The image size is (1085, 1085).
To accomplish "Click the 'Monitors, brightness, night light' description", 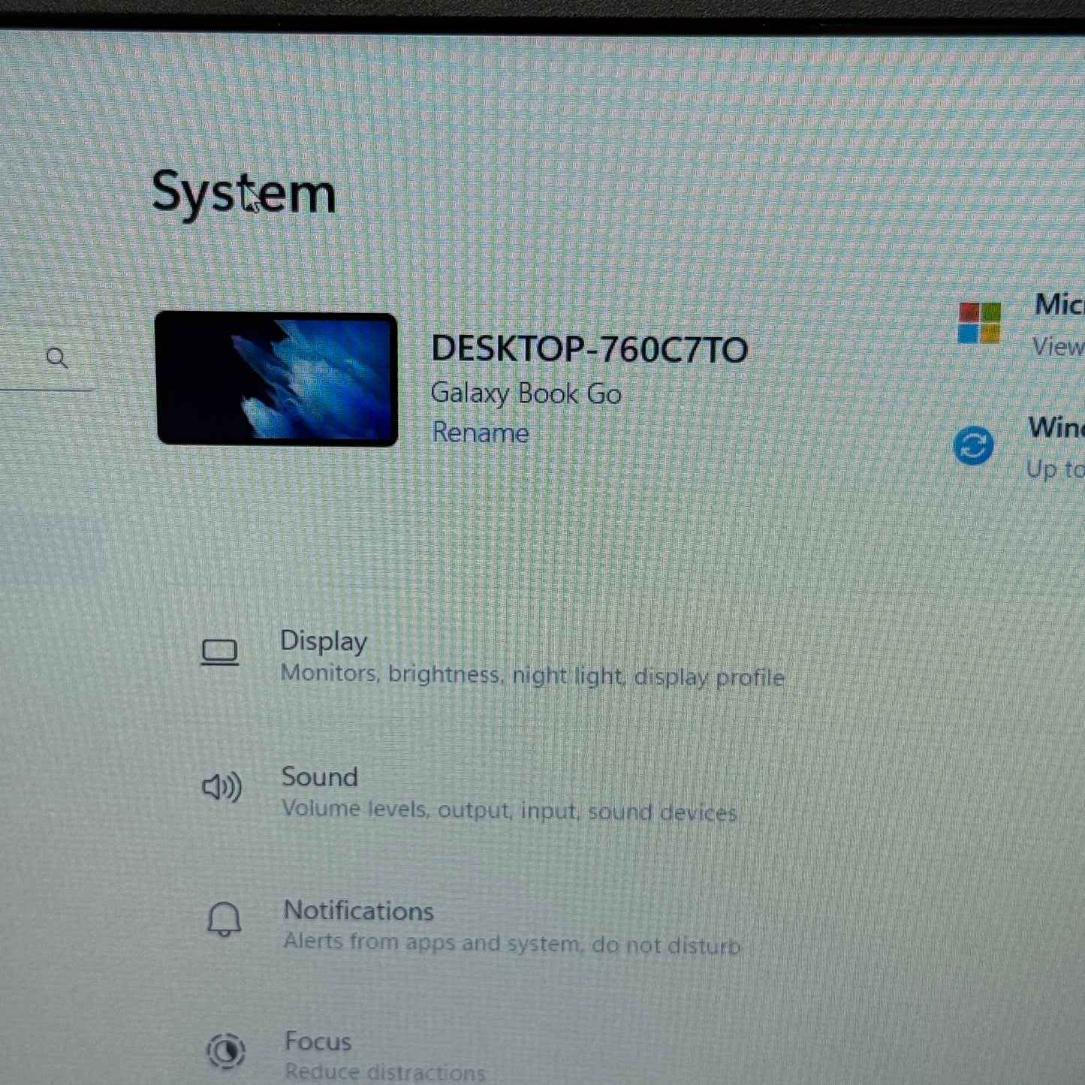I will pyautogui.click(x=532, y=675).
